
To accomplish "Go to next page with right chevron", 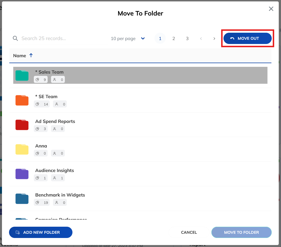I will pyautogui.click(x=214, y=39).
